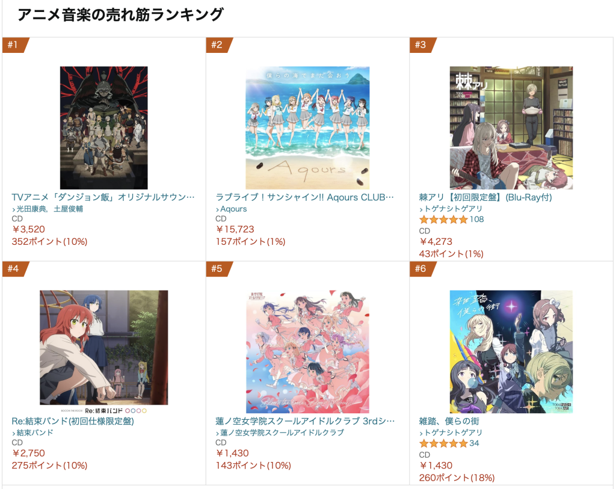The height and width of the screenshot is (489, 616).
Task: Open 108 reviews star rating for 棘アリ
Action: (x=451, y=219)
